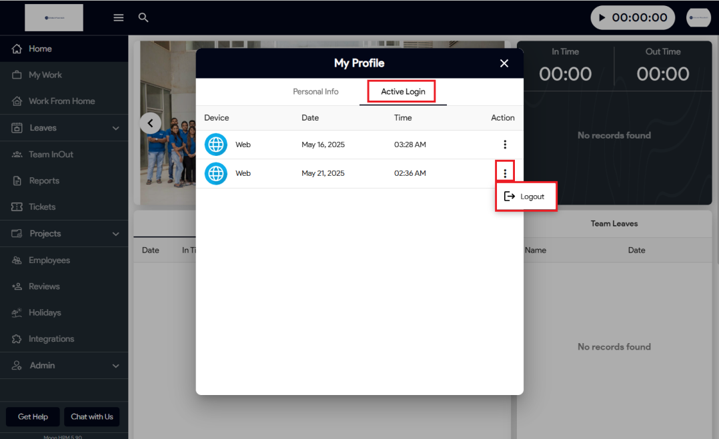Image resolution: width=719 pixels, height=439 pixels.
Task: Click the user profile avatar
Action: pos(698,18)
